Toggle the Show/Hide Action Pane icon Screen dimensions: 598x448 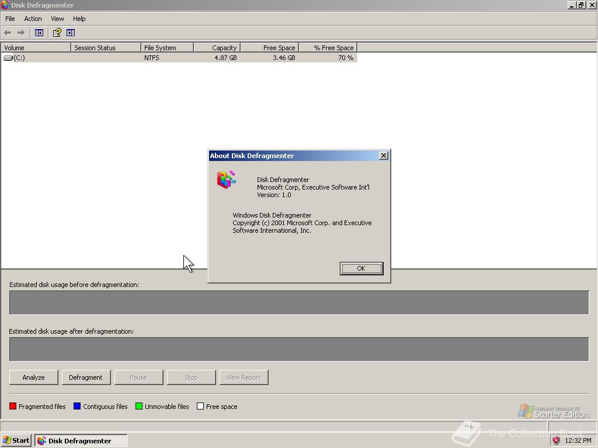[71, 33]
